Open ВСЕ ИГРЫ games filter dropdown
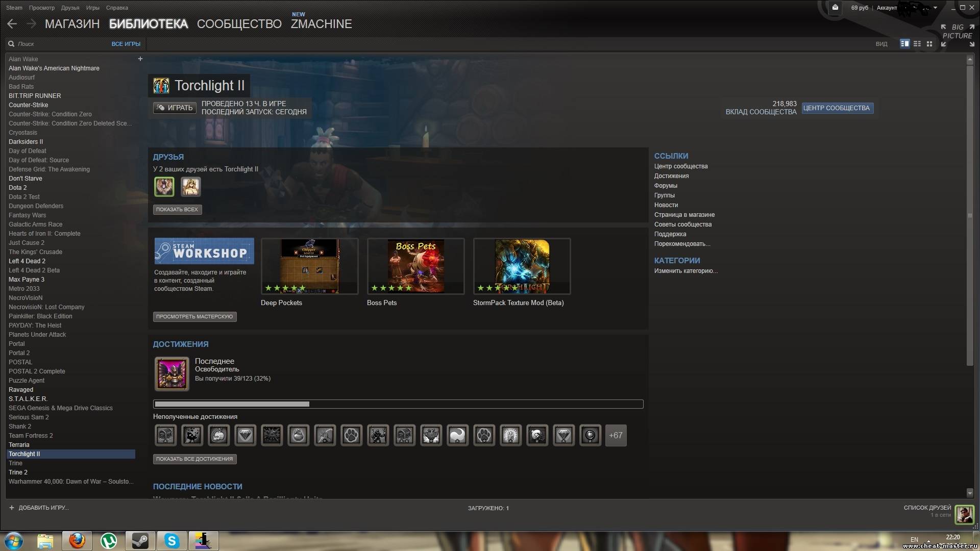The width and height of the screenshot is (980, 551). click(x=126, y=44)
